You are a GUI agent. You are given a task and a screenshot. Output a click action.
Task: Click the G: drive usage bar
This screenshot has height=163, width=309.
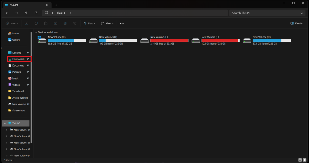coord(272,40)
